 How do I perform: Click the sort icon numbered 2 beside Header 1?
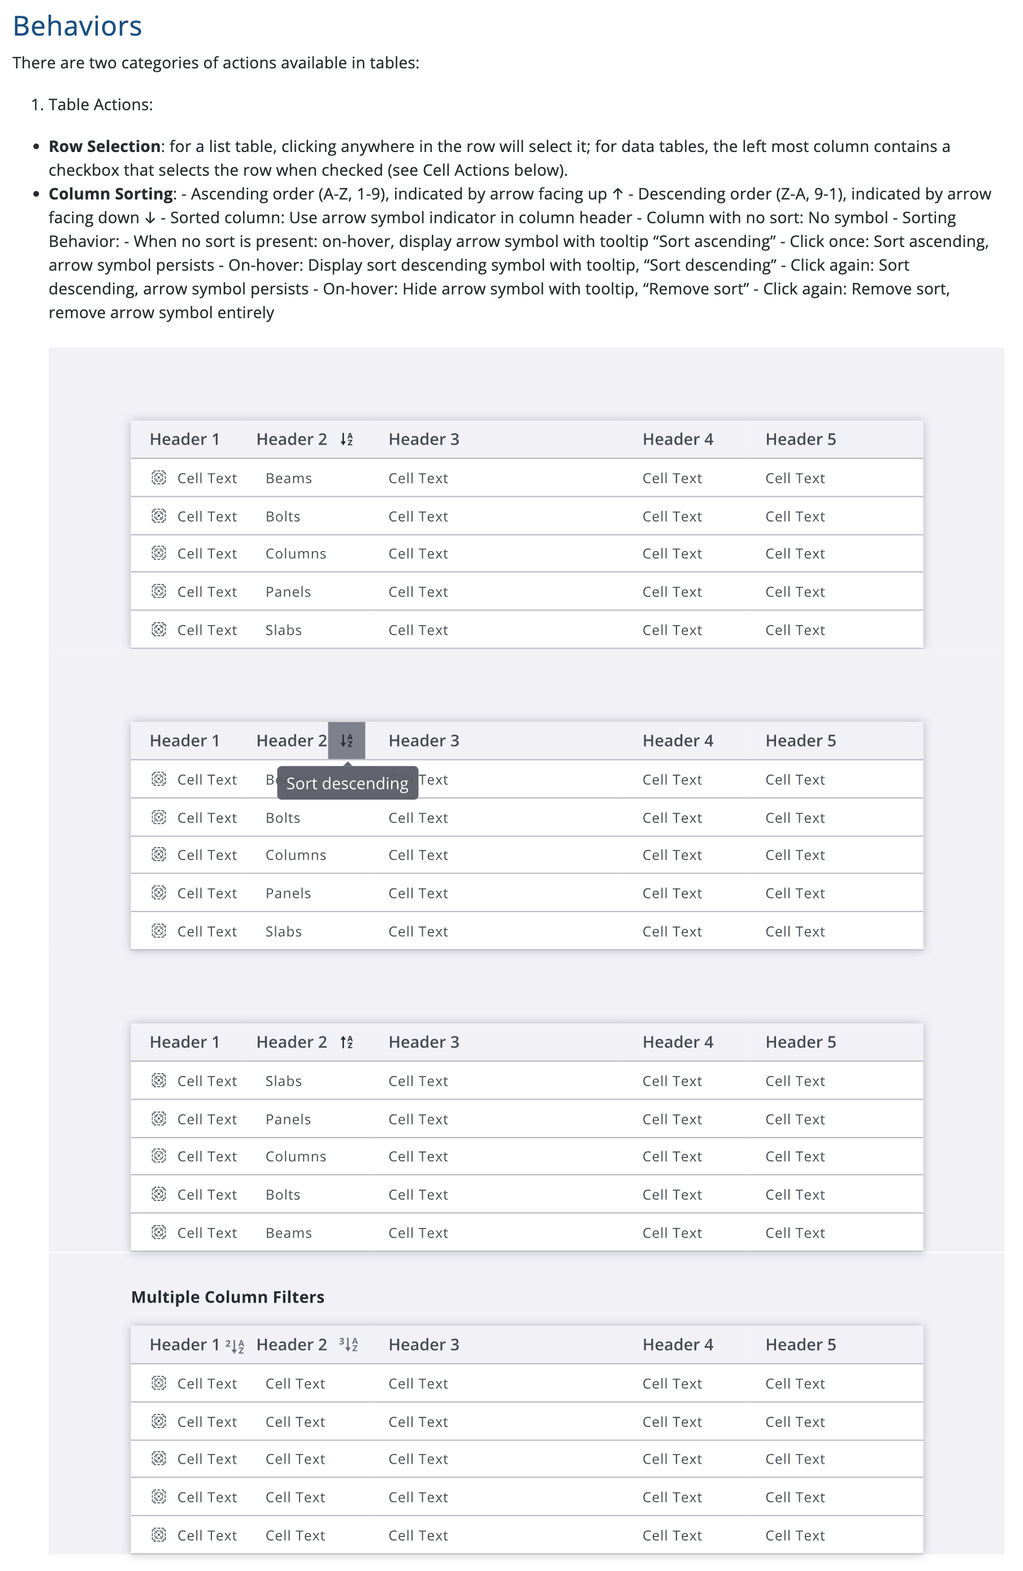(235, 1346)
